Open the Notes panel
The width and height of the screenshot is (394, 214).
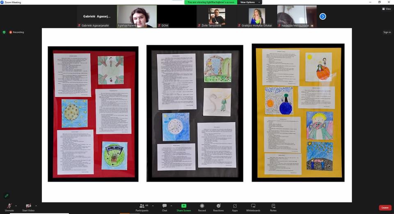(273, 207)
